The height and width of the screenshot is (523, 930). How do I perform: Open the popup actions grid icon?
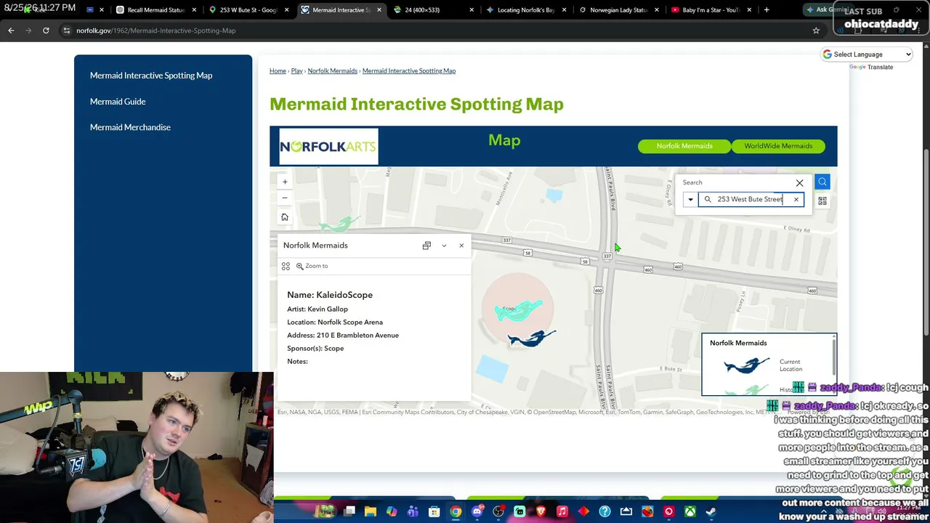286,267
